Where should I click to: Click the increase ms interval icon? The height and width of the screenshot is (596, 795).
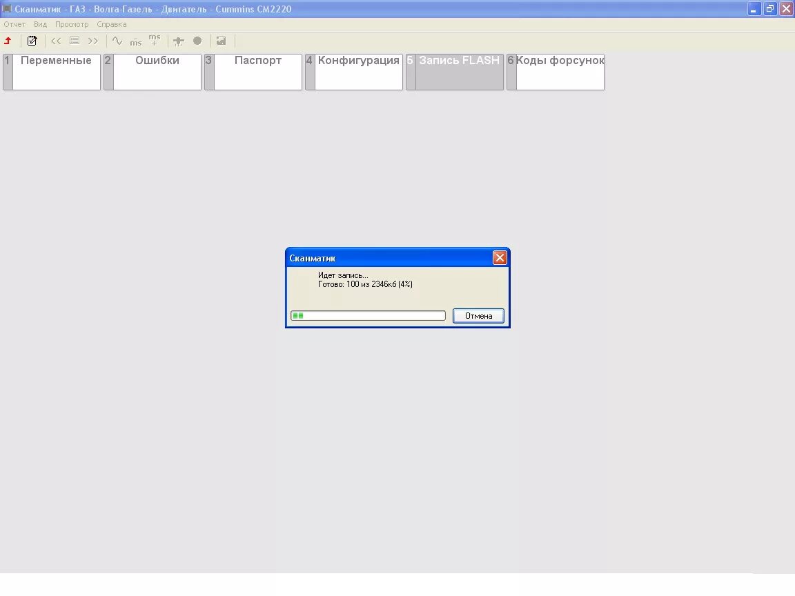tap(154, 40)
